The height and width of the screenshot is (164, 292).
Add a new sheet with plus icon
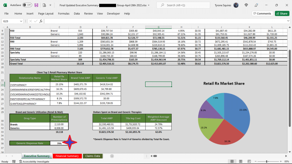tap(112, 156)
